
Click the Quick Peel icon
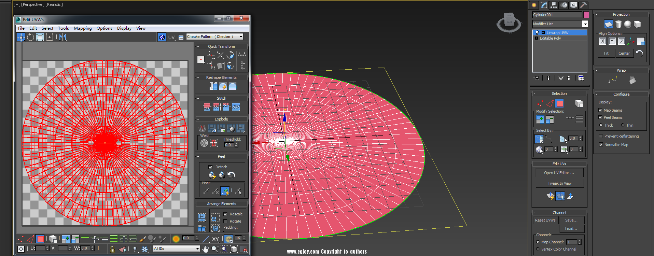point(212,175)
